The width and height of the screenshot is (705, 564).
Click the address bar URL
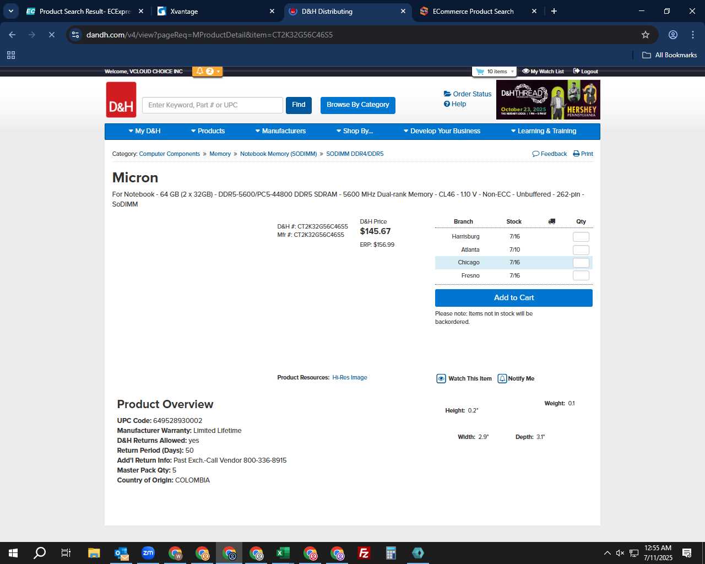(209, 35)
